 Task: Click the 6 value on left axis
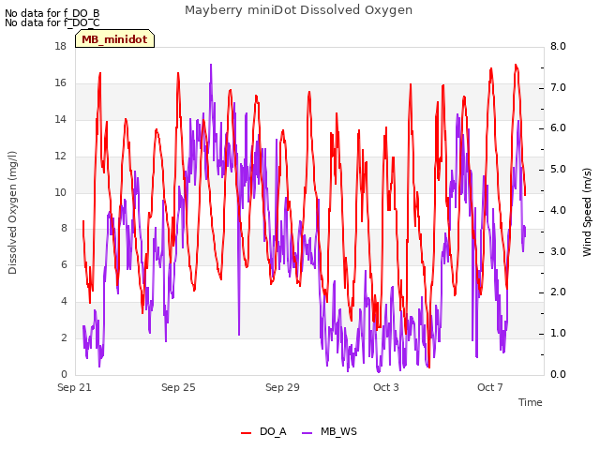tap(64, 265)
